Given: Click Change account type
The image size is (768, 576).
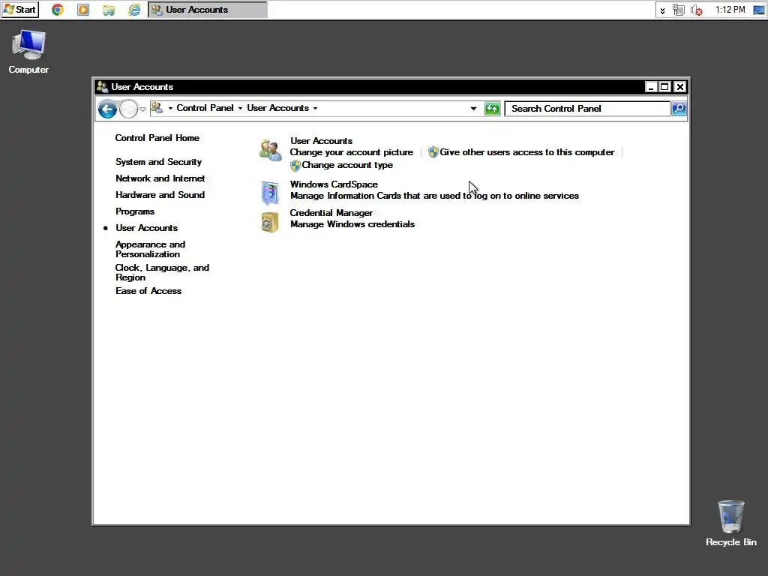Looking at the screenshot, I should 347,165.
